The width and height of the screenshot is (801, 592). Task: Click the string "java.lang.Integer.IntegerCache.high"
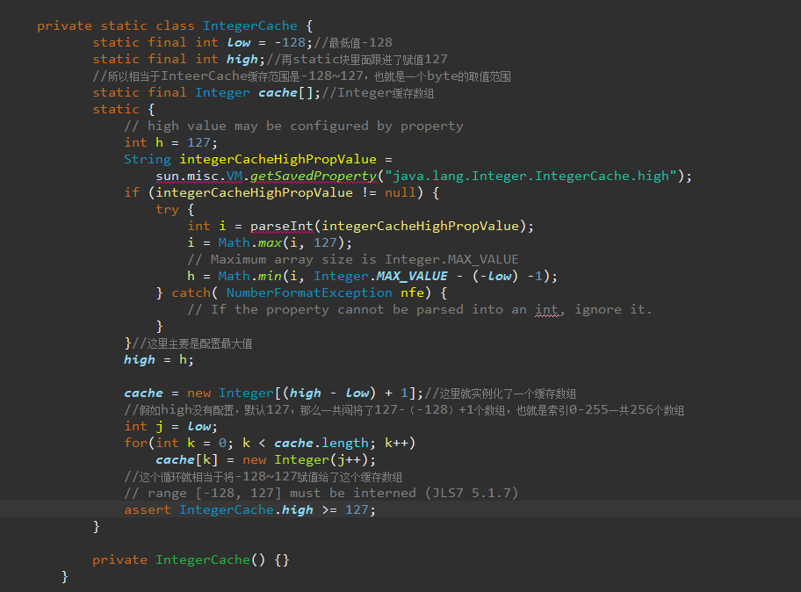(x=530, y=177)
